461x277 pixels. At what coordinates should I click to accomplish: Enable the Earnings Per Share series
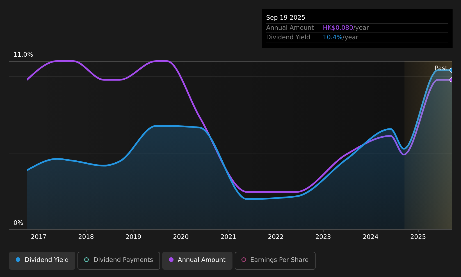275,260
